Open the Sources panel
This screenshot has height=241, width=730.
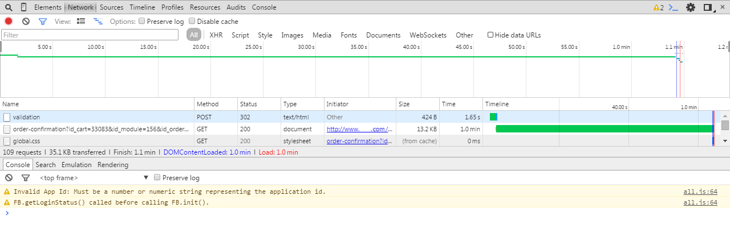(x=111, y=7)
